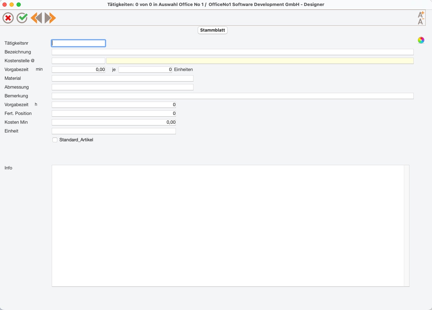The width and height of the screenshot is (432, 310).
Task: Click into the Abmessung field
Action: click(x=122, y=87)
